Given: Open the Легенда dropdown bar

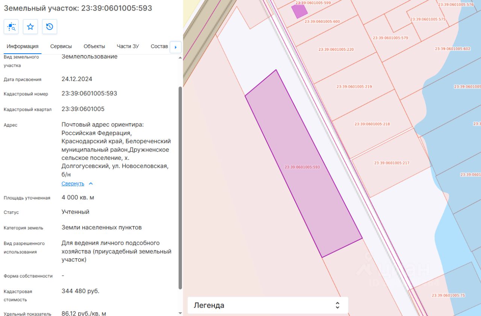Looking at the screenshot, I should [x=268, y=305].
